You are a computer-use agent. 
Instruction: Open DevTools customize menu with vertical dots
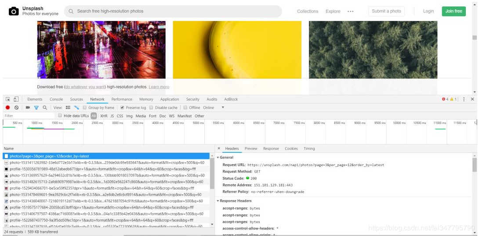(x=464, y=99)
